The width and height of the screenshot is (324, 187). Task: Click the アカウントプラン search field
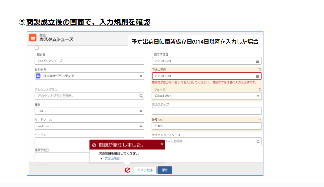click(x=90, y=96)
